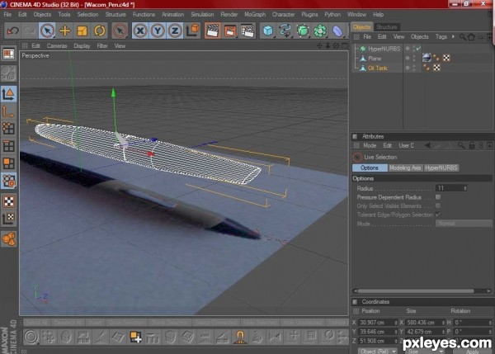Click Size X field 580.436 cm

(x=423, y=323)
